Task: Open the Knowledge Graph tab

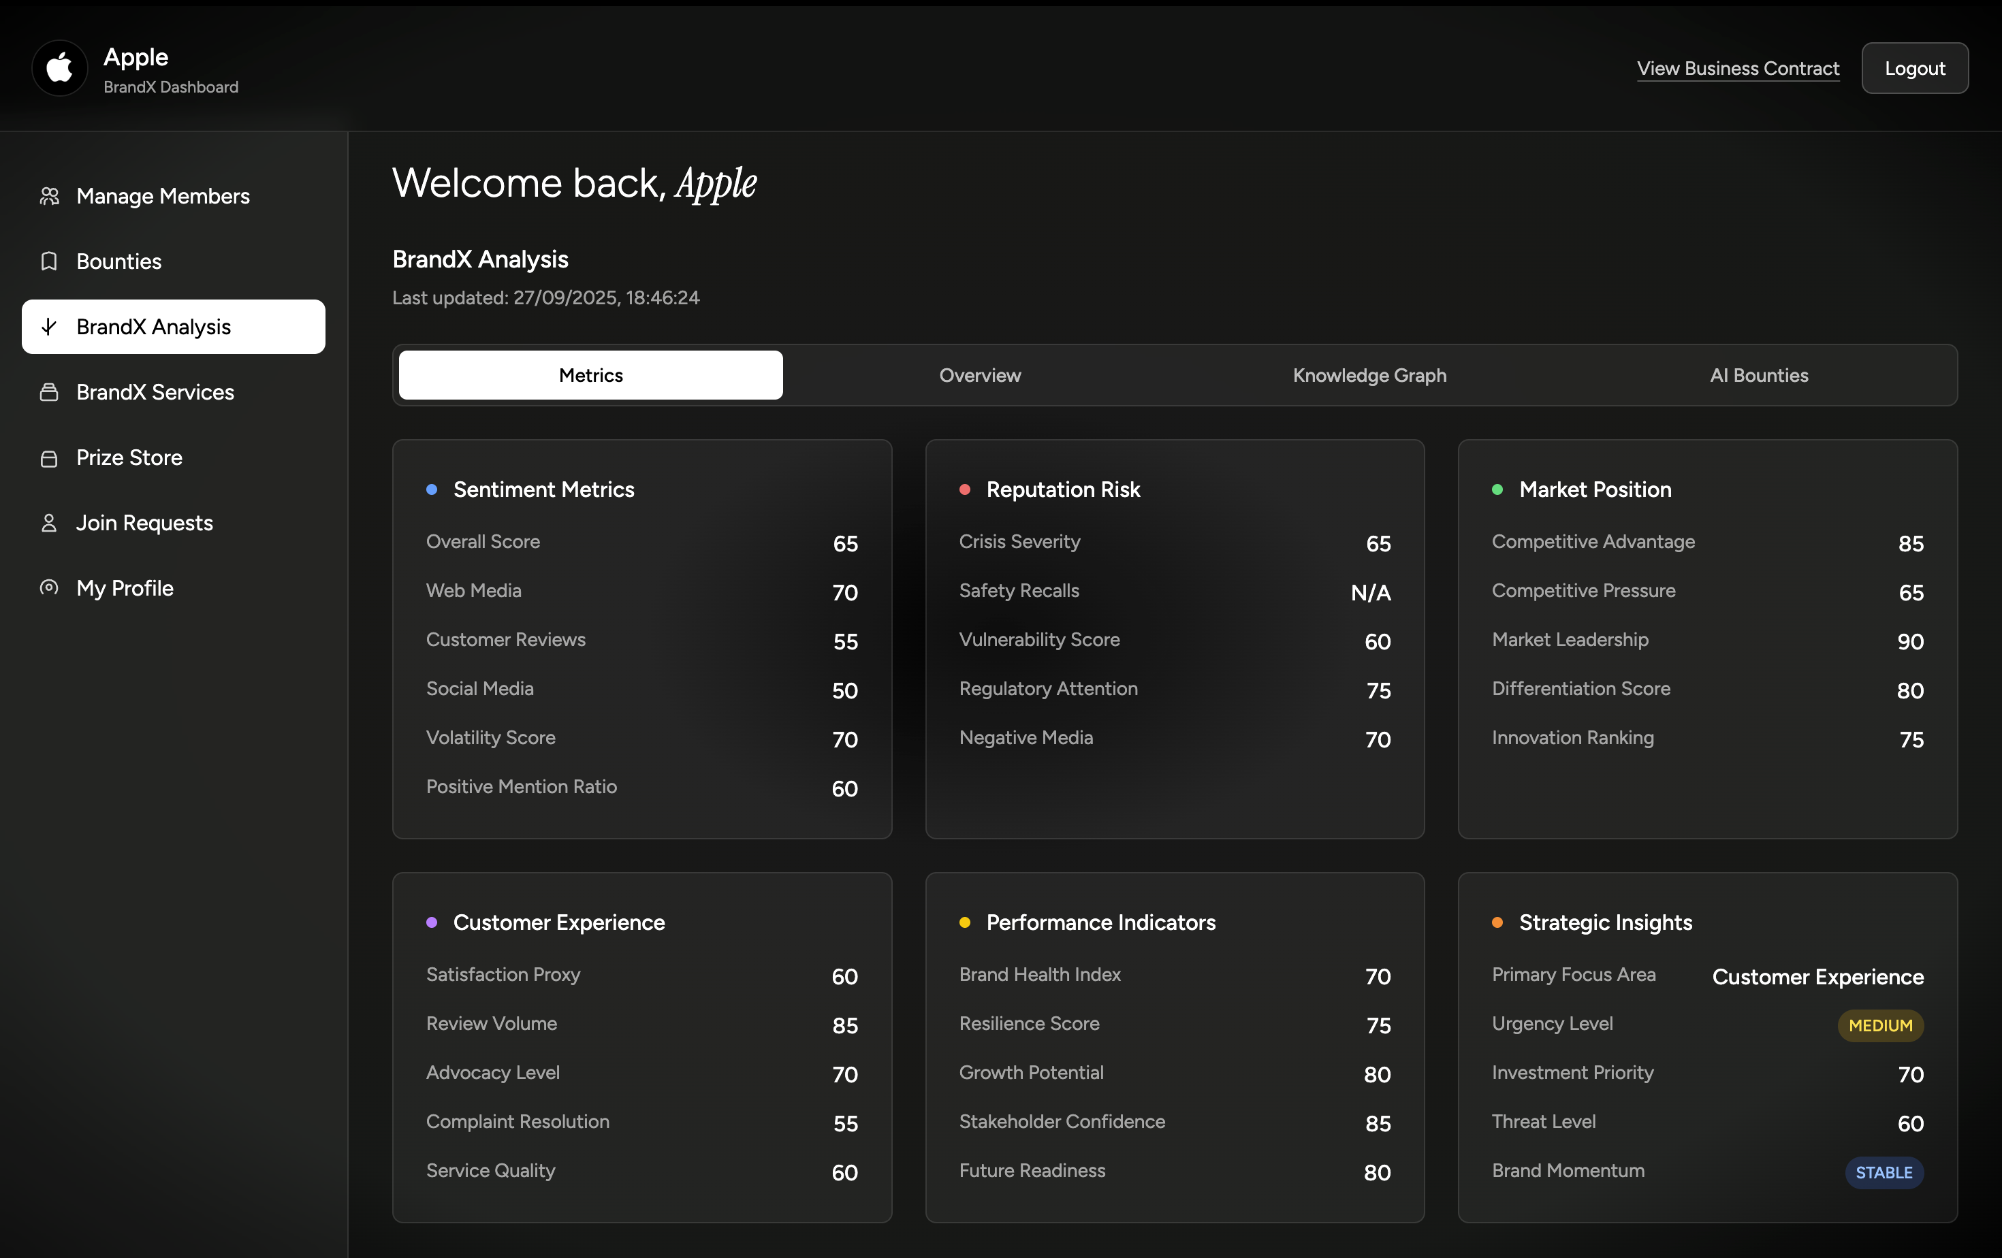Action: 1369,376
